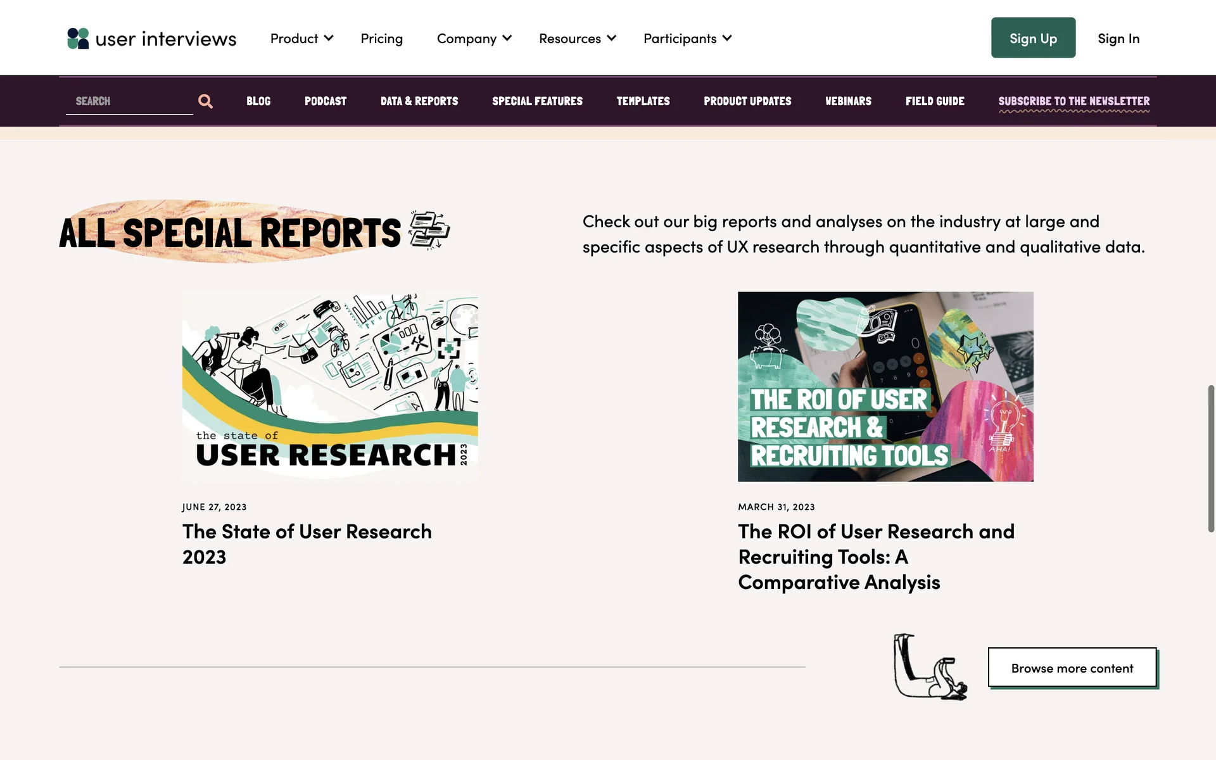Go to the Pricing page

(x=381, y=39)
